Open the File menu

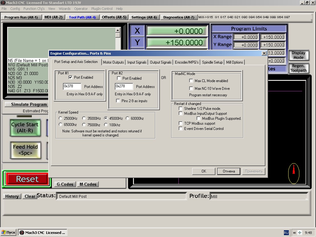pos(4,9)
